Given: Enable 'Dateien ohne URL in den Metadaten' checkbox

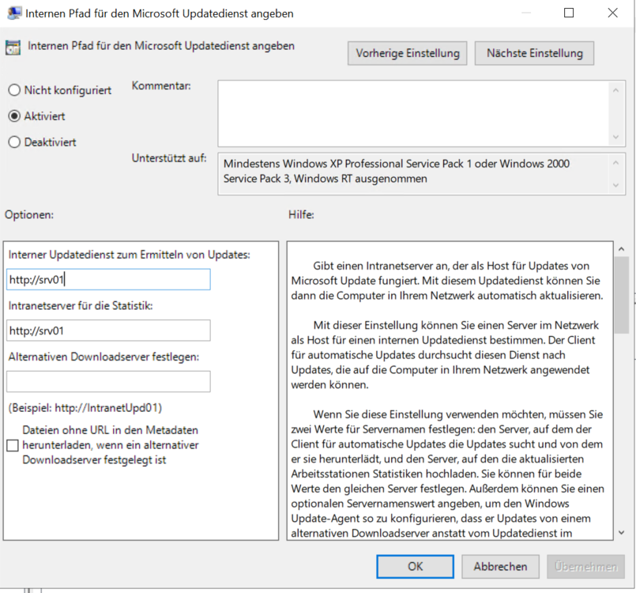Looking at the screenshot, I should pos(13,445).
